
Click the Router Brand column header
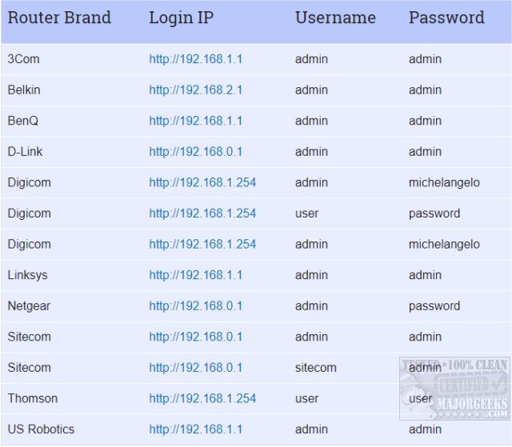pyautogui.click(x=59, y=18)
